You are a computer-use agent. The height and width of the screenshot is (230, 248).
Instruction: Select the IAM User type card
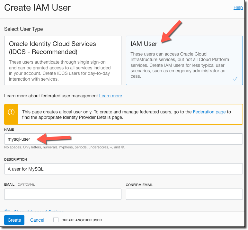coord(184,60)
